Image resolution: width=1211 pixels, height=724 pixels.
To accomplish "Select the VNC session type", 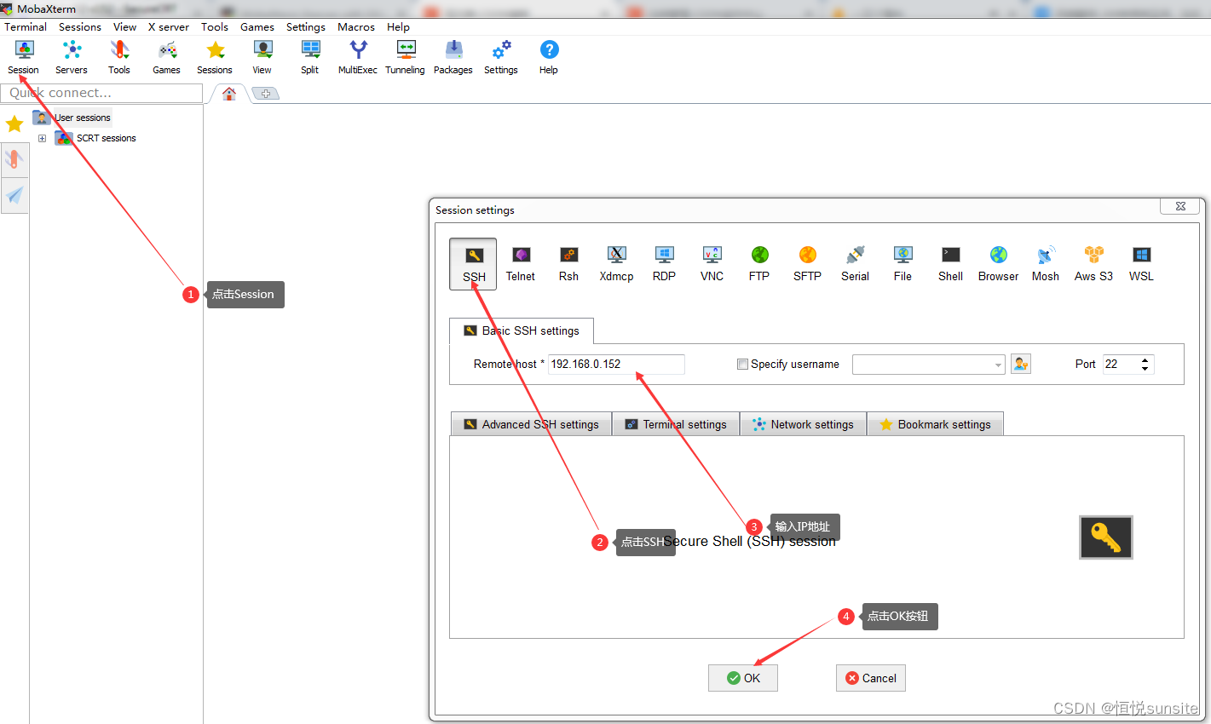I will pos(712,263).
